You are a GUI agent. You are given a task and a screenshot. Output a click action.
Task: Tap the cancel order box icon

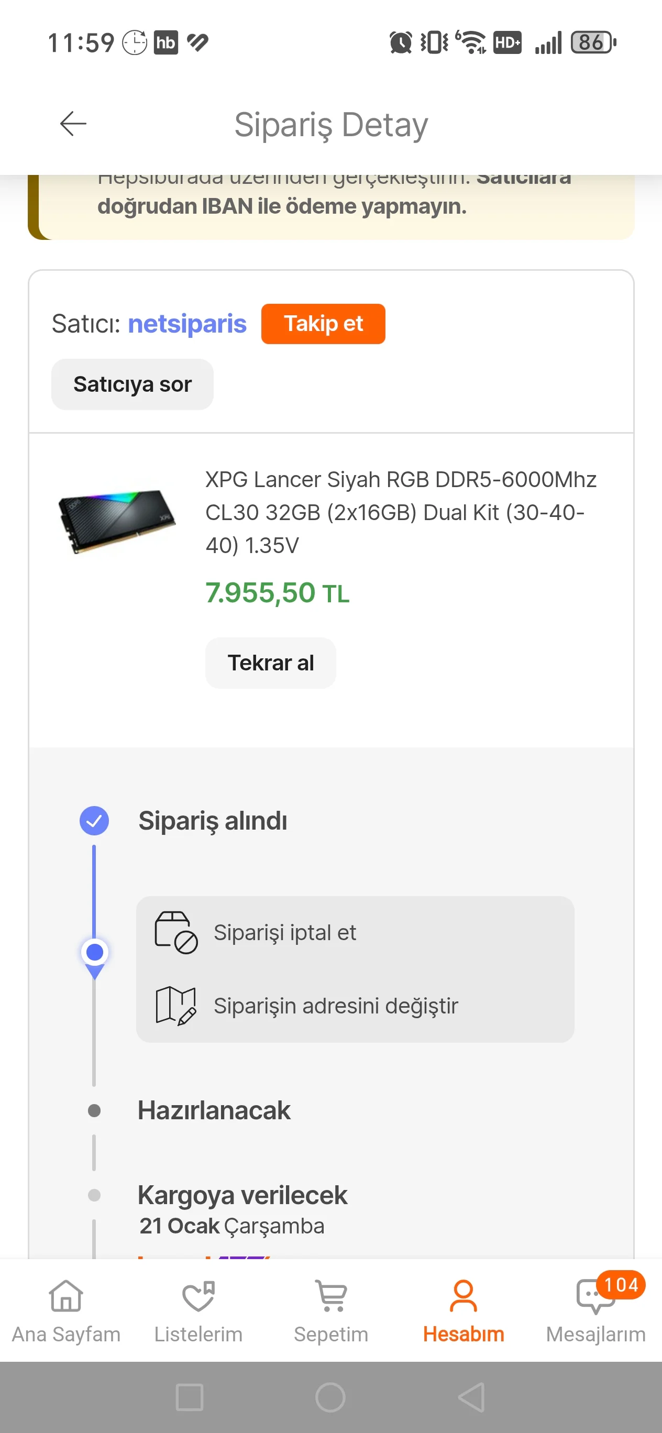(175, 932)
